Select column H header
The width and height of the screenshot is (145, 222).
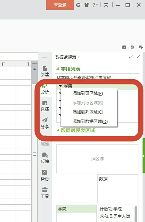click(3, 64)
